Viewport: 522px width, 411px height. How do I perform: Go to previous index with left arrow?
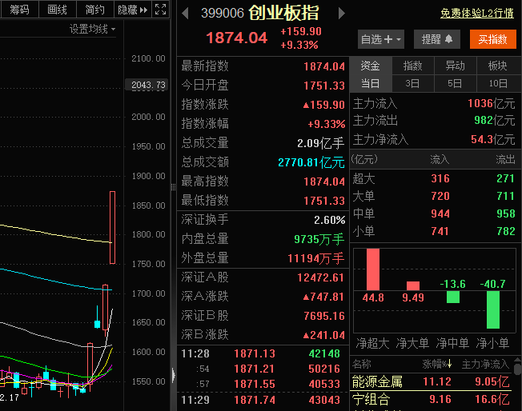186,14
